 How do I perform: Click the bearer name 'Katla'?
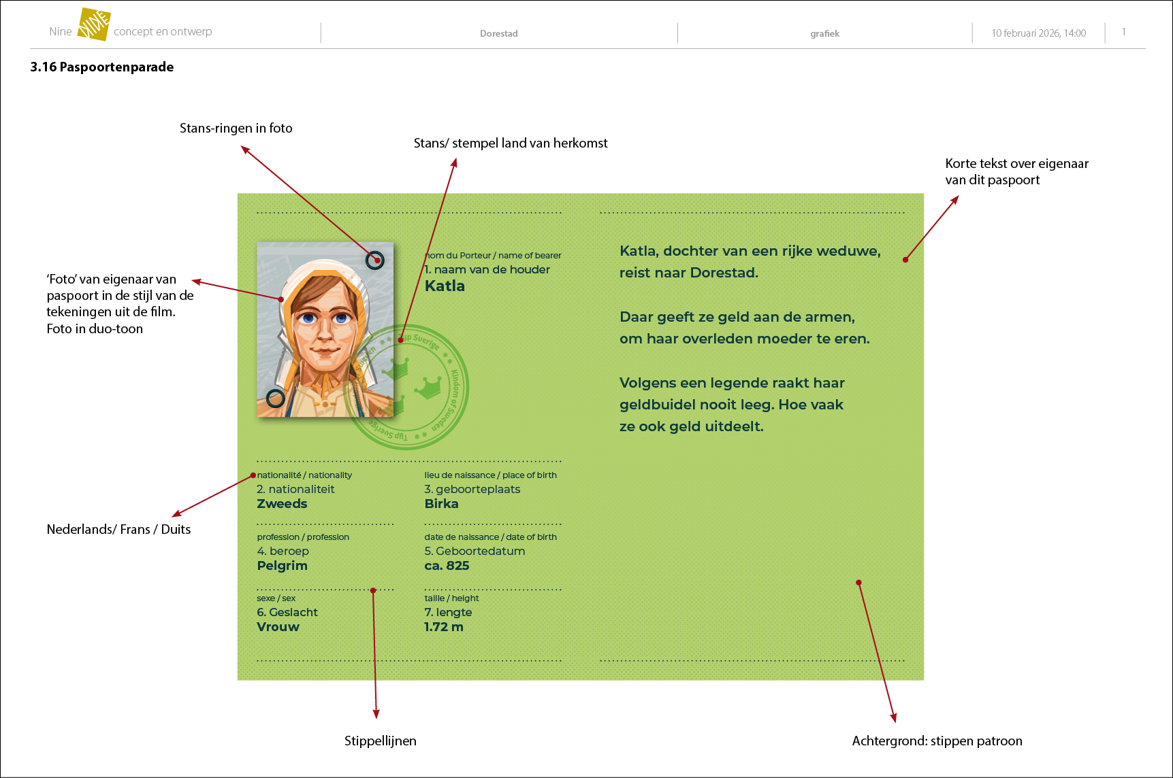point(445,286)
